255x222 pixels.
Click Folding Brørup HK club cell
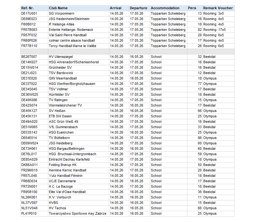click(x=78, y=165)
